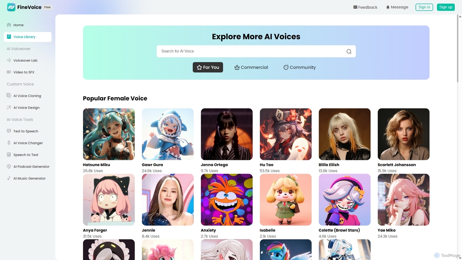Image resolution: width=462 pixels, height=260 pixels.
Task: Click the Message bell icon
Action: (388, 7)
